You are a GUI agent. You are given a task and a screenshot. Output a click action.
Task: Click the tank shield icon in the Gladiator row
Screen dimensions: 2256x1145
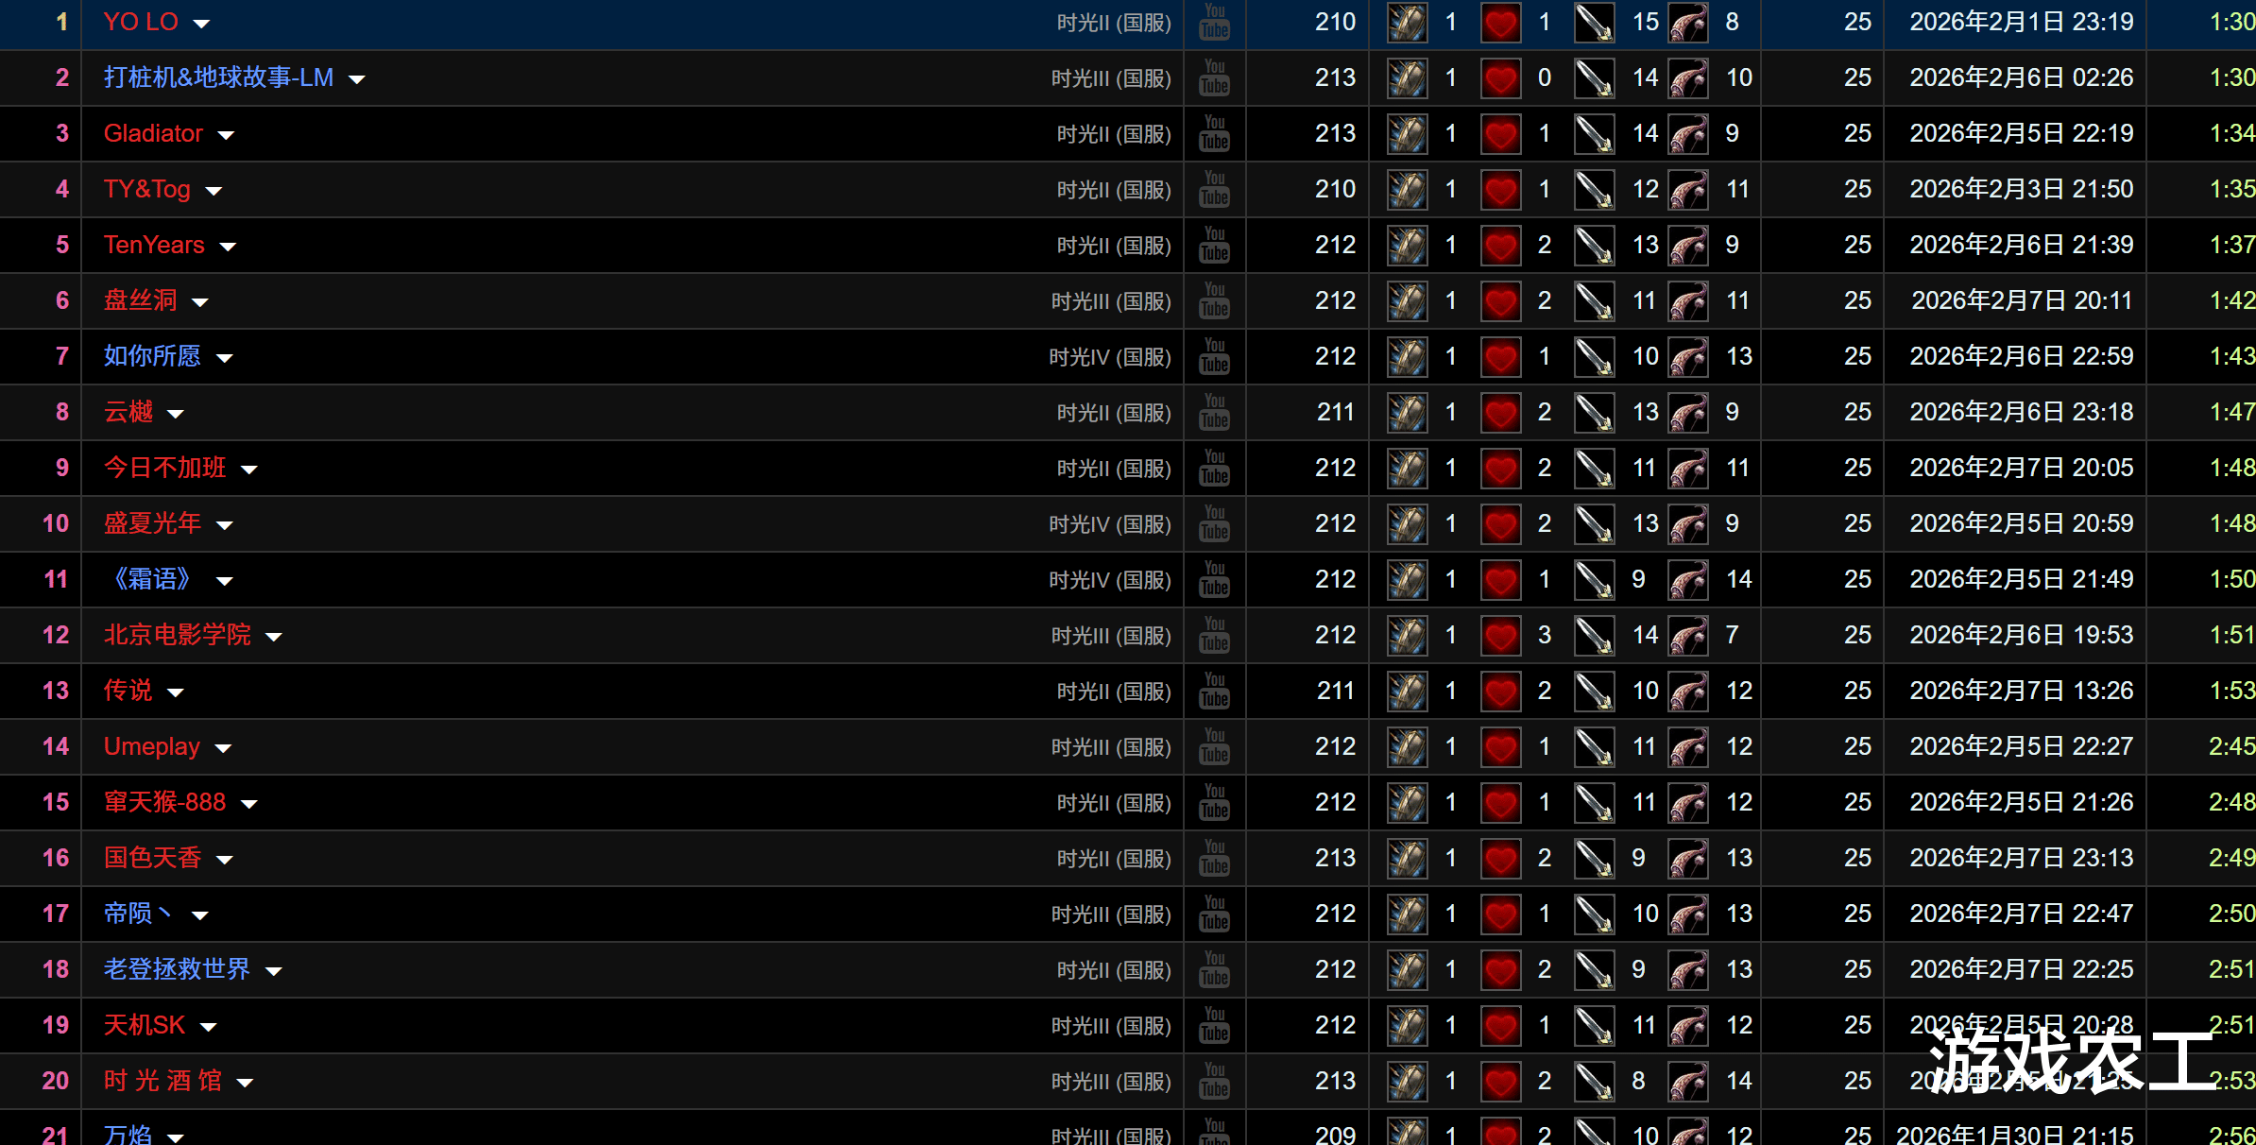point(1407,134)
